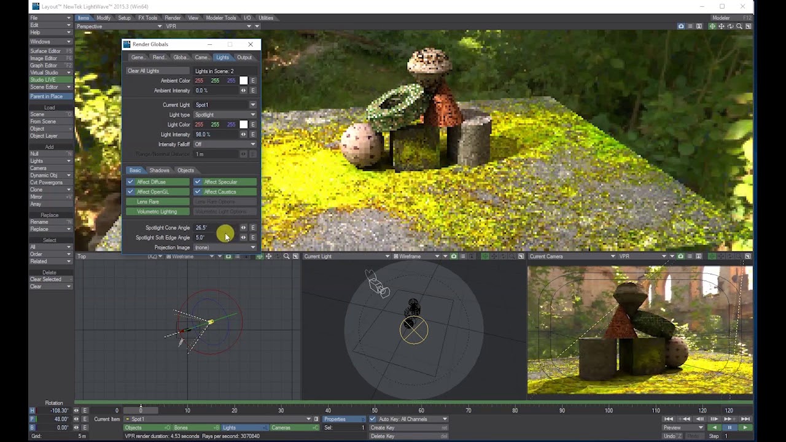Open the Current Camera view dropdown
Viewport: 786px width, 442px height.
point(571,257)
